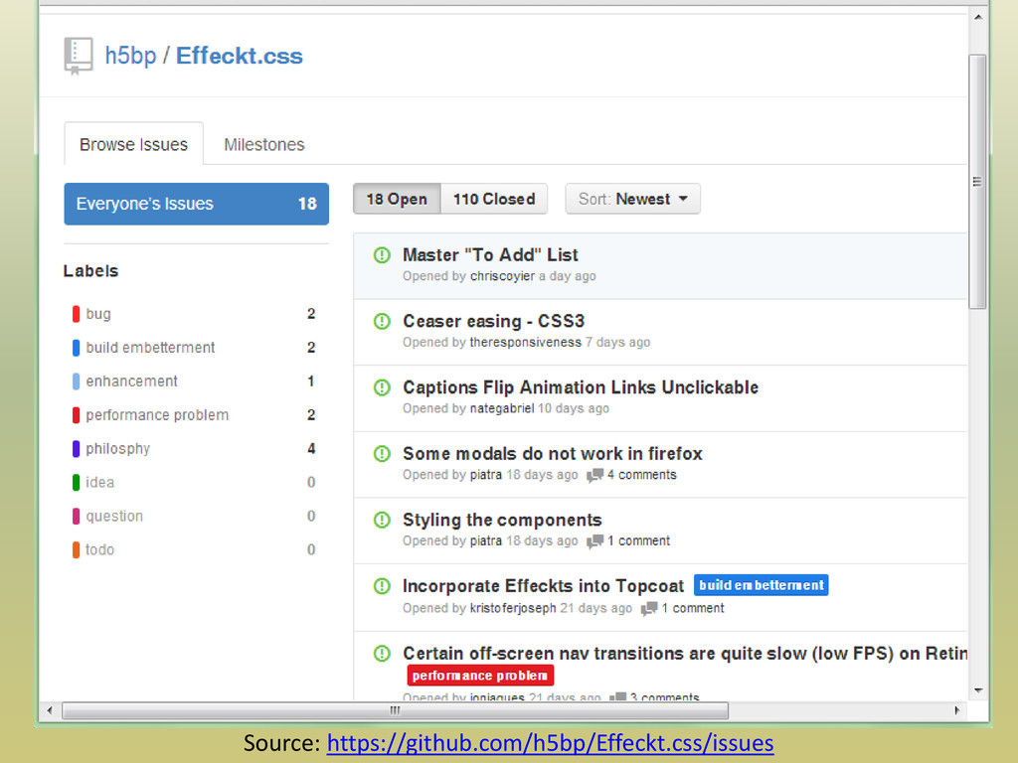Click open-issue icon for Captions Flip Animation
The width and height of the screenshot is (1018, 763).
[382, 387]
